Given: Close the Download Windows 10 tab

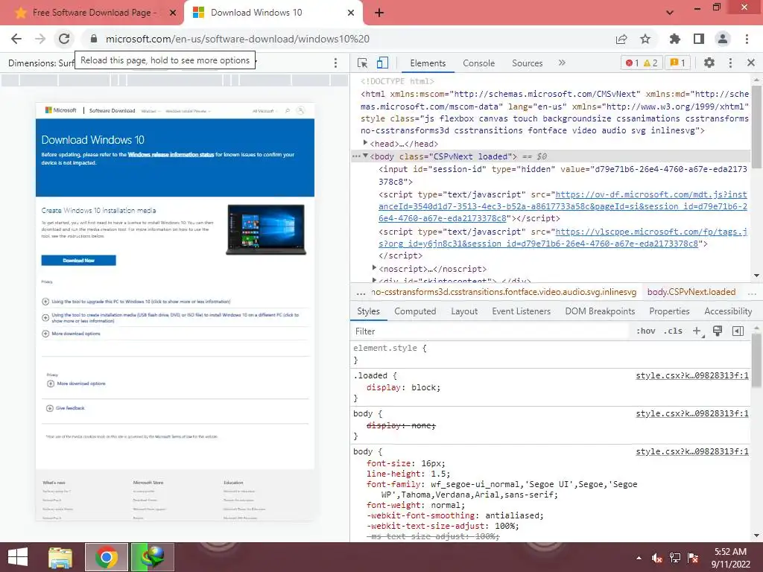Looking at the screenshot, I should click(x=350, y=13).
